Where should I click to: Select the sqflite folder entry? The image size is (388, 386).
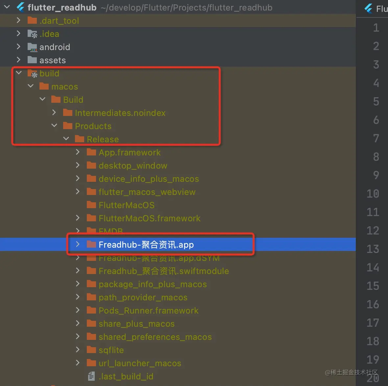click(111, 350)
